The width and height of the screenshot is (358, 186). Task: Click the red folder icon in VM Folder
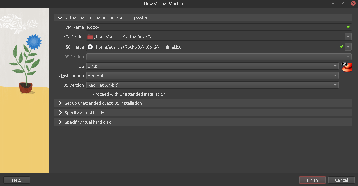(90, 37)
